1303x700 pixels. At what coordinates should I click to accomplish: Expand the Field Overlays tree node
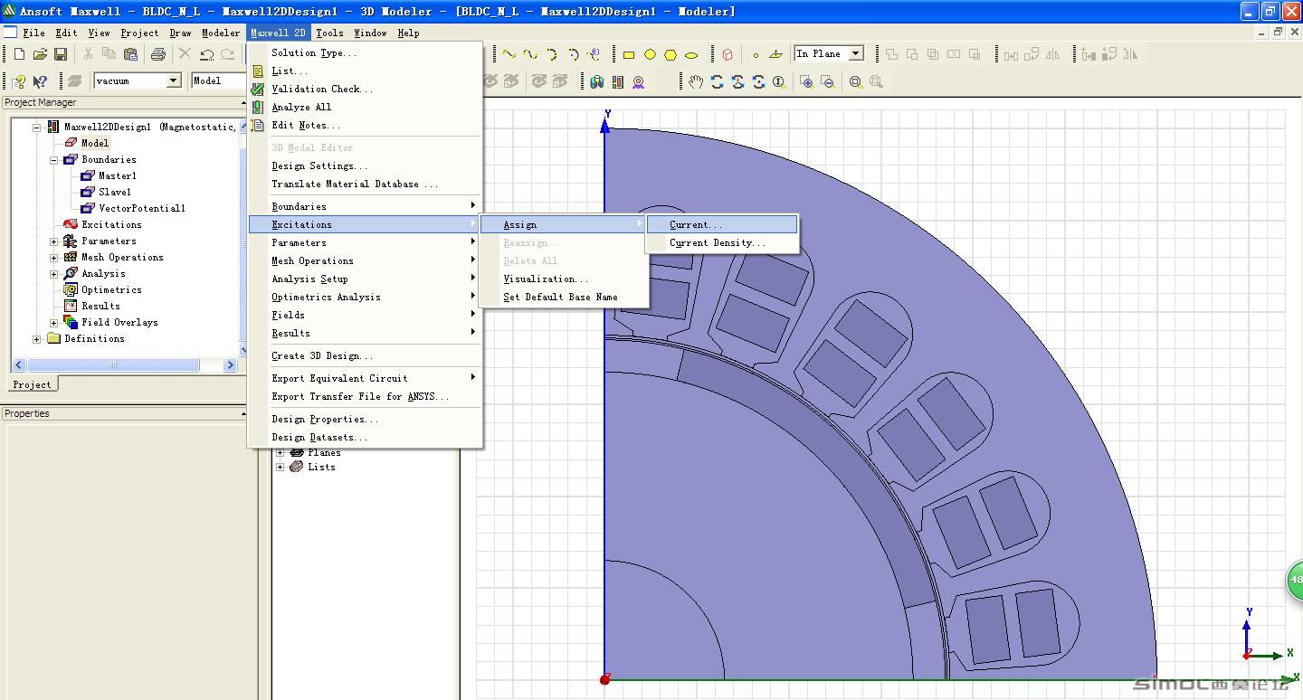(x=54, y=323)
